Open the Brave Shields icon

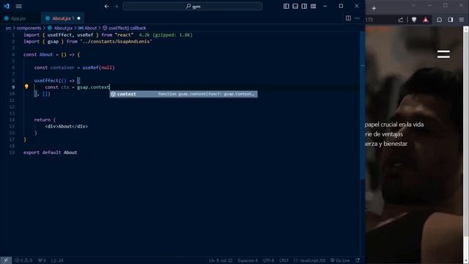pyautogui.click(x=414, y=20)
